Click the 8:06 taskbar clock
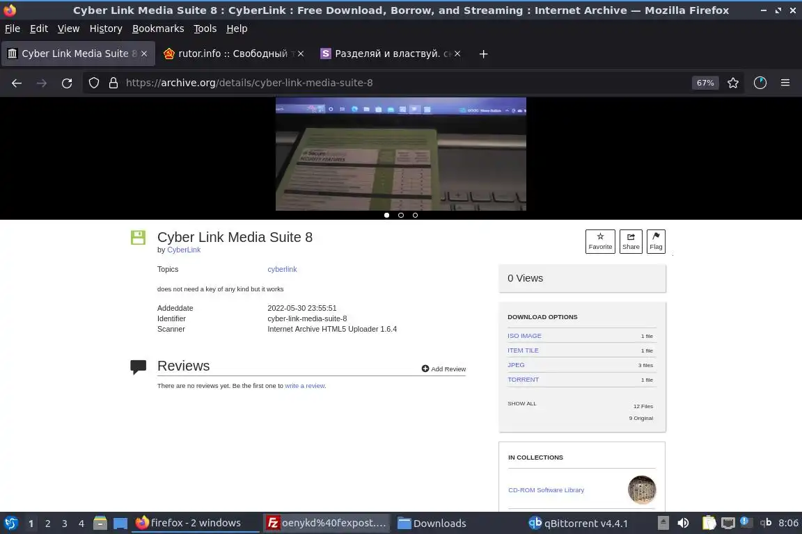Viewport: 802px width, 534px height. tap(788, 523)
